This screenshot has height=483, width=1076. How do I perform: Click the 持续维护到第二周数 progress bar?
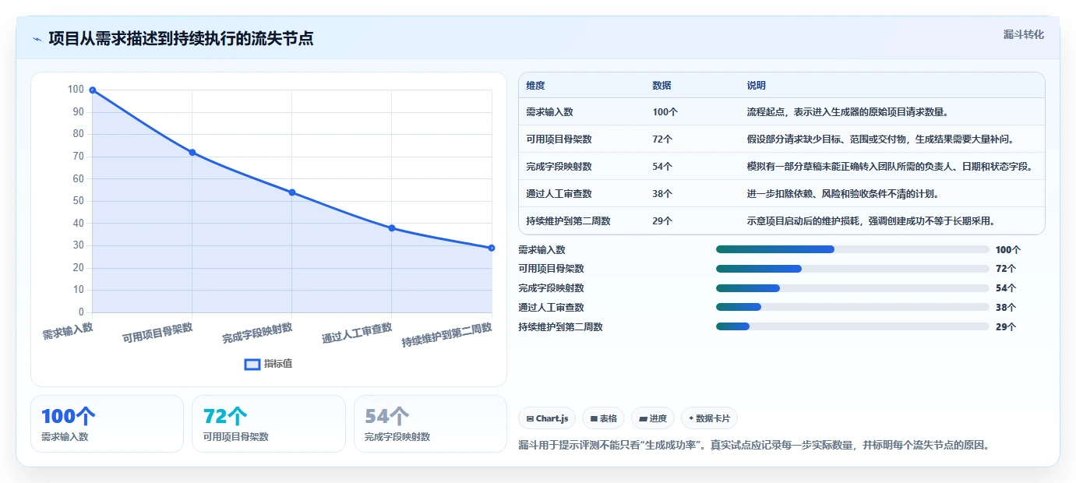click(x=852, y=327)
